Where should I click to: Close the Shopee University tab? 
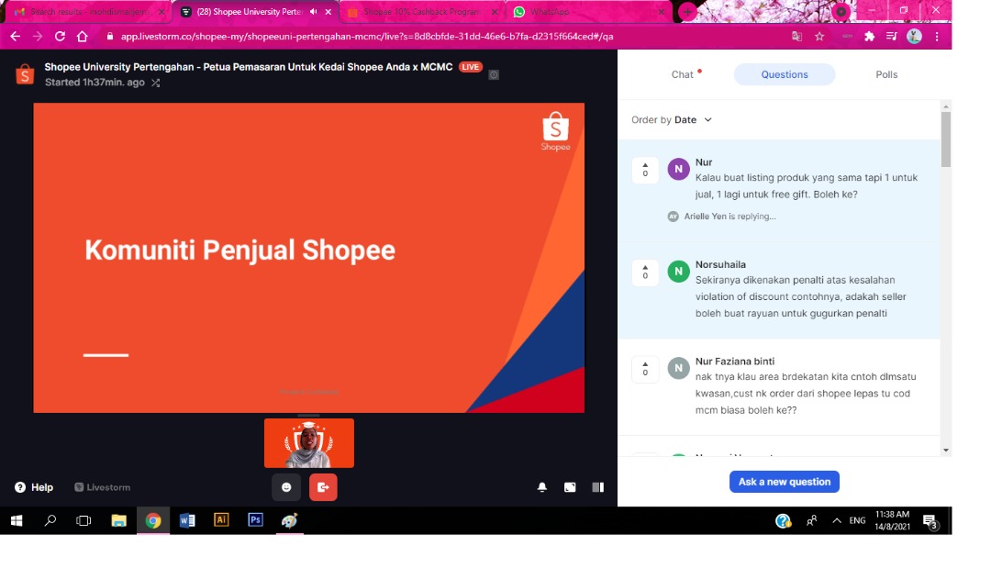pyautogui.click(x=328, y=12)
